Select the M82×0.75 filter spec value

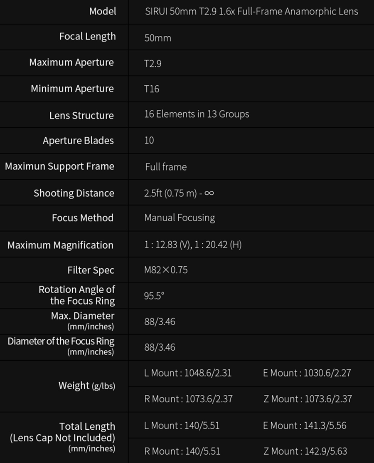point(166,270)
